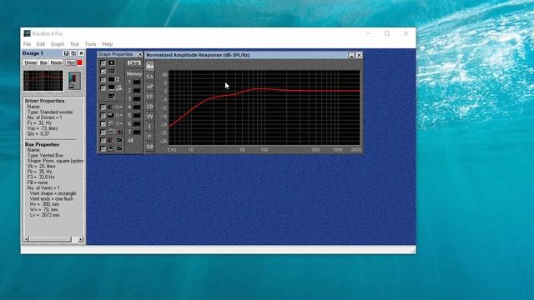This screenshot has height=300, width=534.
Task: Toggle the checkbox in the Memory 4 row
Action: pos(103,107)
